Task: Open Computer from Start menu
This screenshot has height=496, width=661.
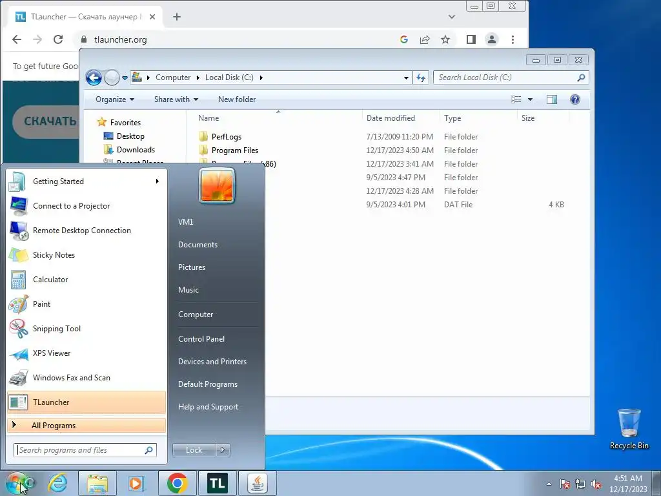Action: click(x=195, y=315)
